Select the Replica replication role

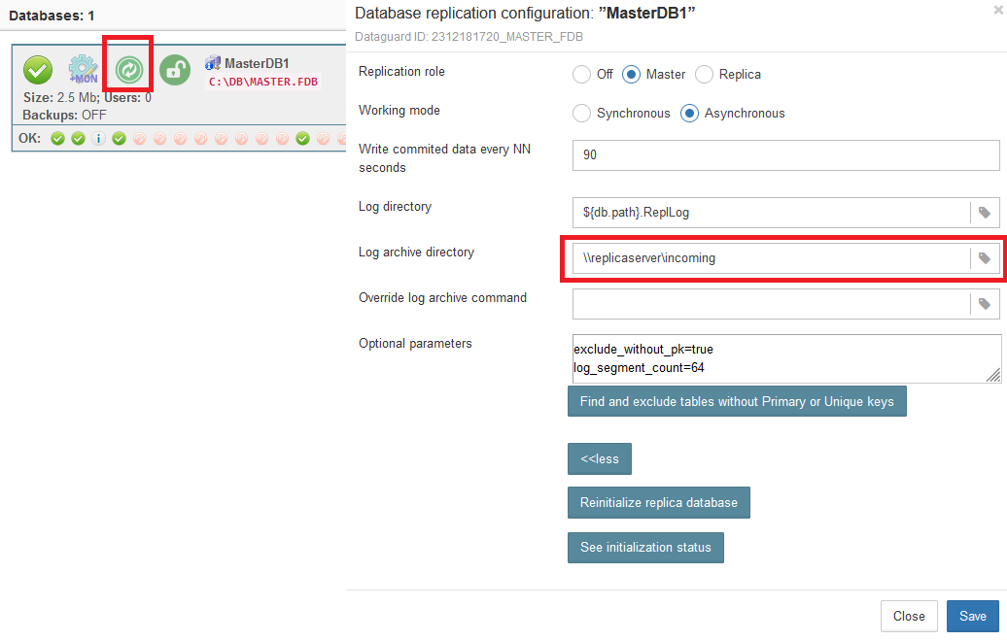coord(704,75)
